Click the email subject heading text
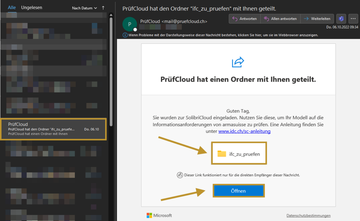The image size is (360, 221). pos(199,9)
